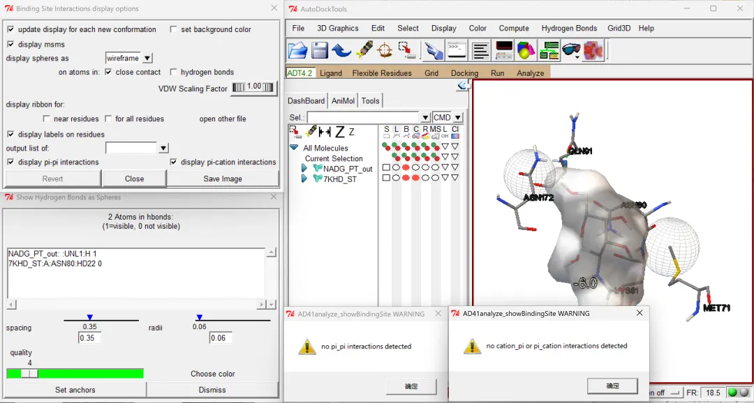This screenshot has width=754, height=403.
Task: Click the green network diagram icon
Action: pos(549,50)
